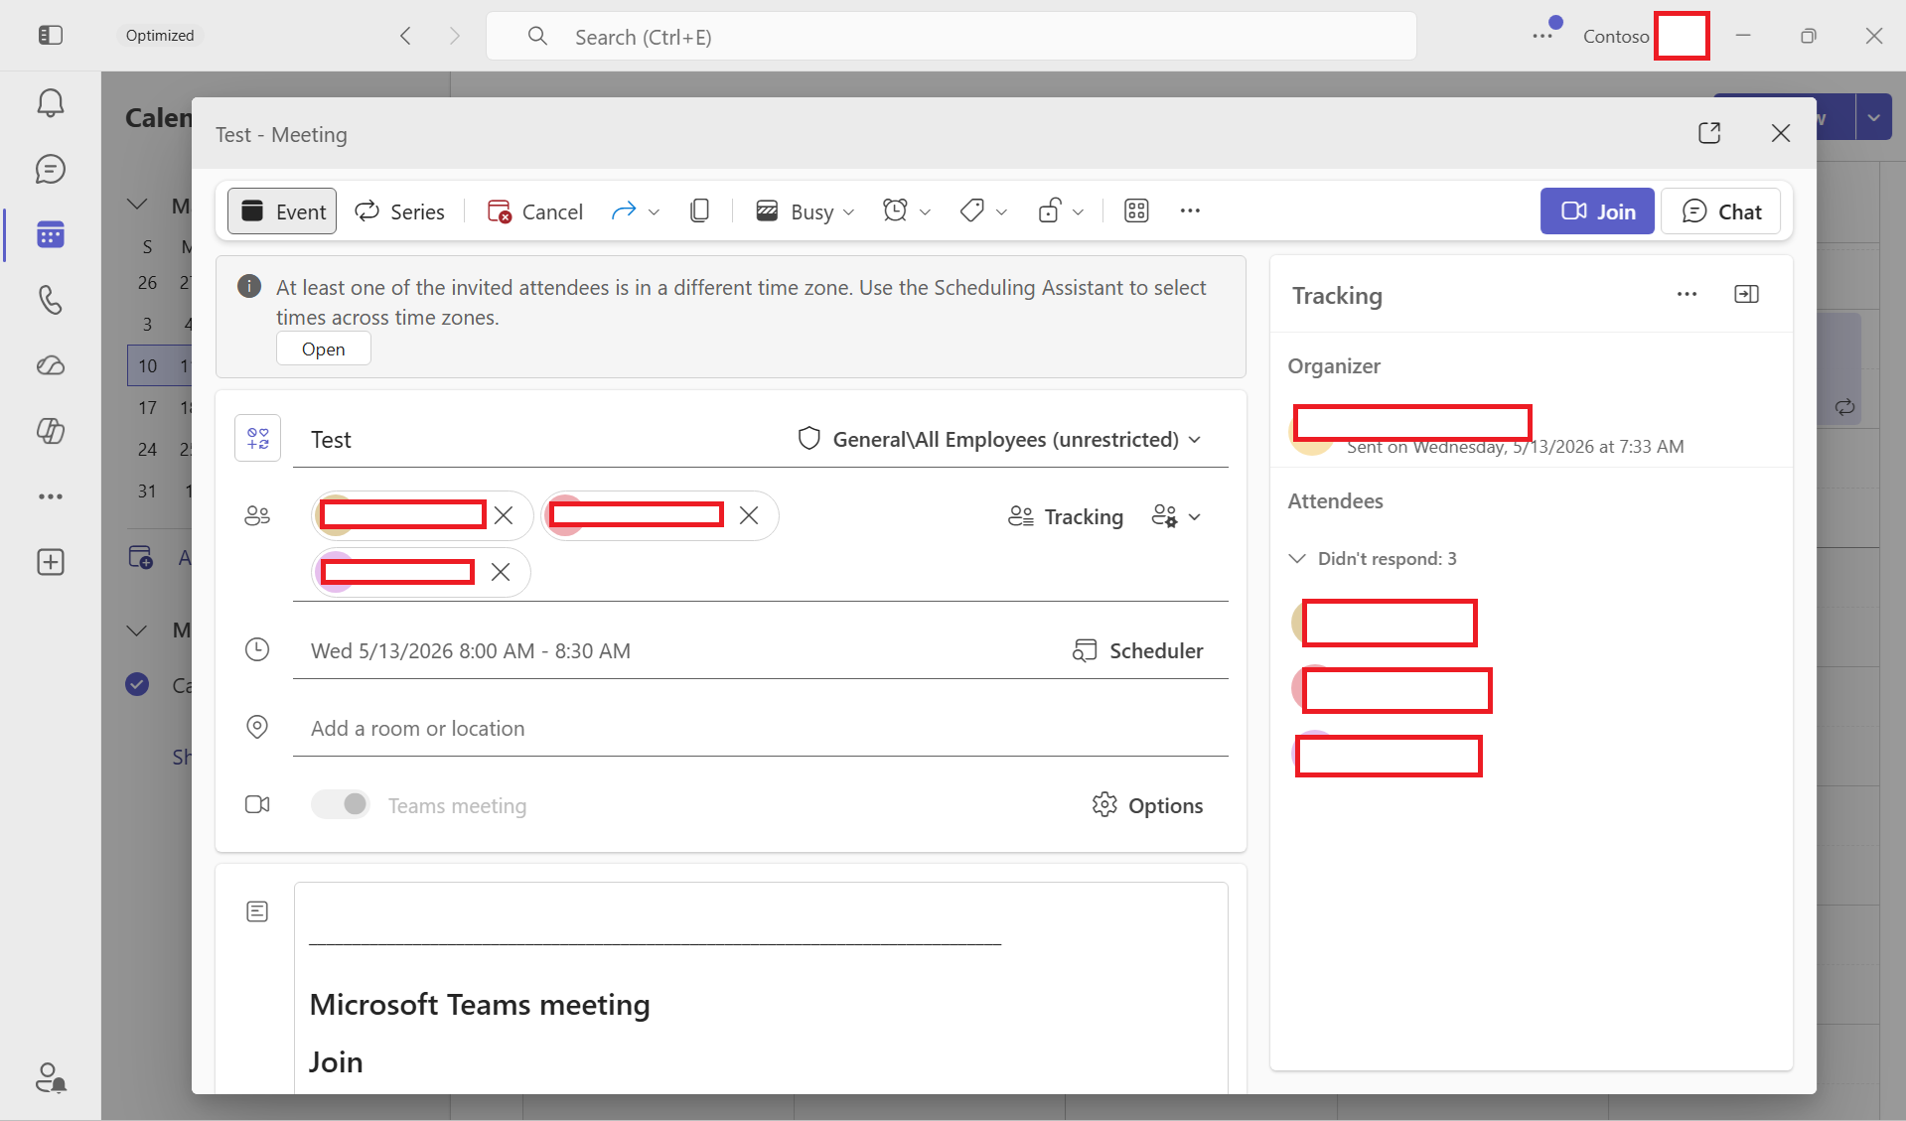Collapse the mini calendar month chevron
1906x1121 pixels.
[137, 205]
